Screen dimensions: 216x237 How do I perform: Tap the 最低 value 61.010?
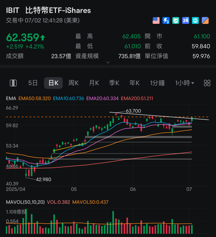133,46
